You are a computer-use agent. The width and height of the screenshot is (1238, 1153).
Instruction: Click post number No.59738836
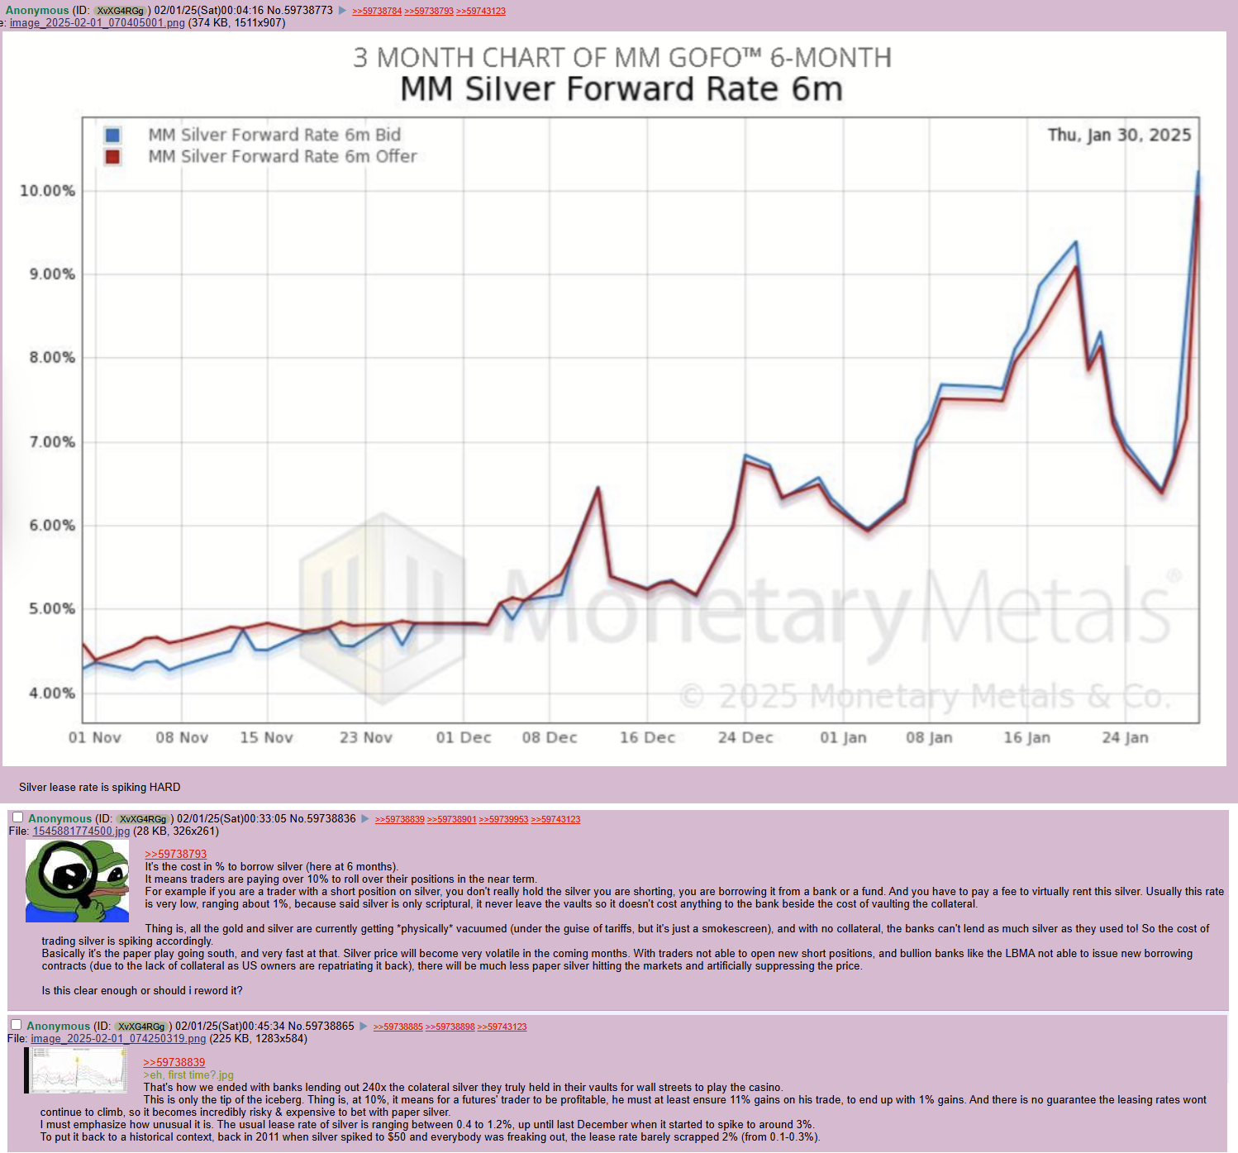pyautogui.click(x=323, y=819)
